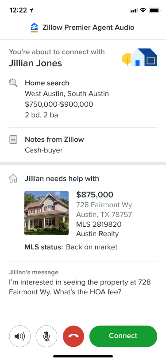Screen dimensions: 166x361
Task: Tap the Jillian Jones name
Action: click(35, 63)
